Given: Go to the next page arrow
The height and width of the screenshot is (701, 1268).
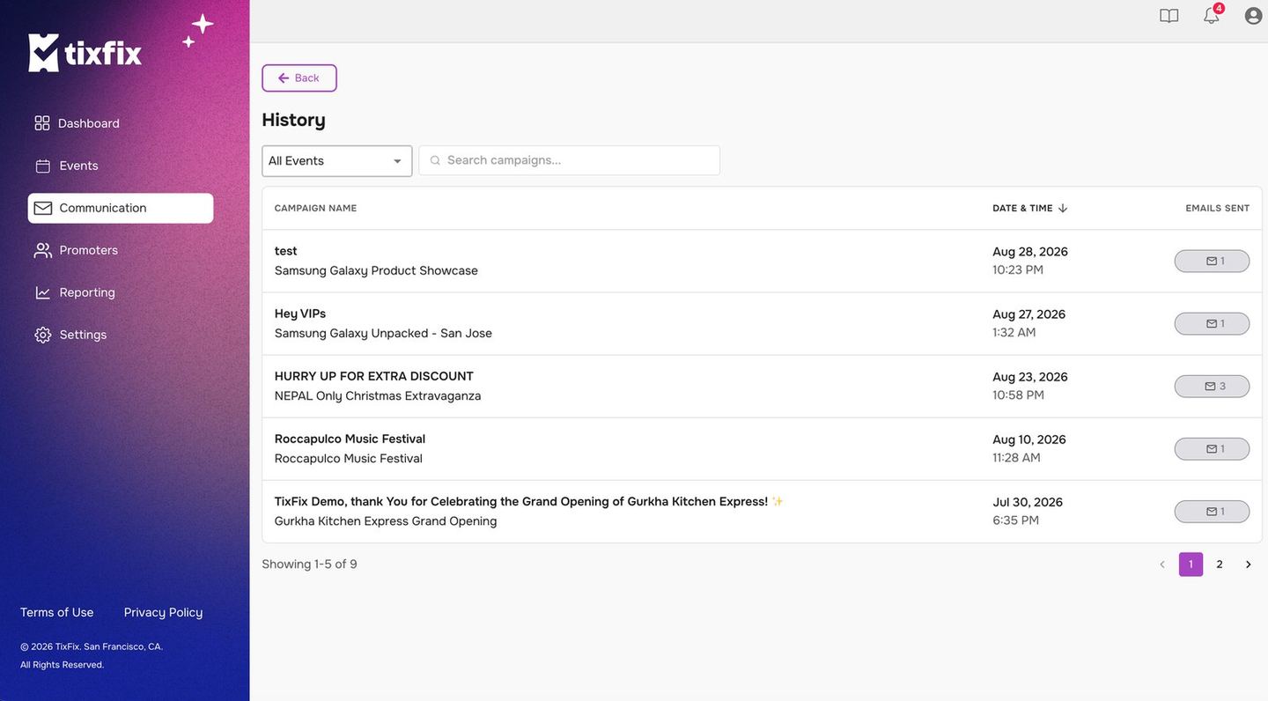Looking at the screenshot, I should pos(1248,564).
